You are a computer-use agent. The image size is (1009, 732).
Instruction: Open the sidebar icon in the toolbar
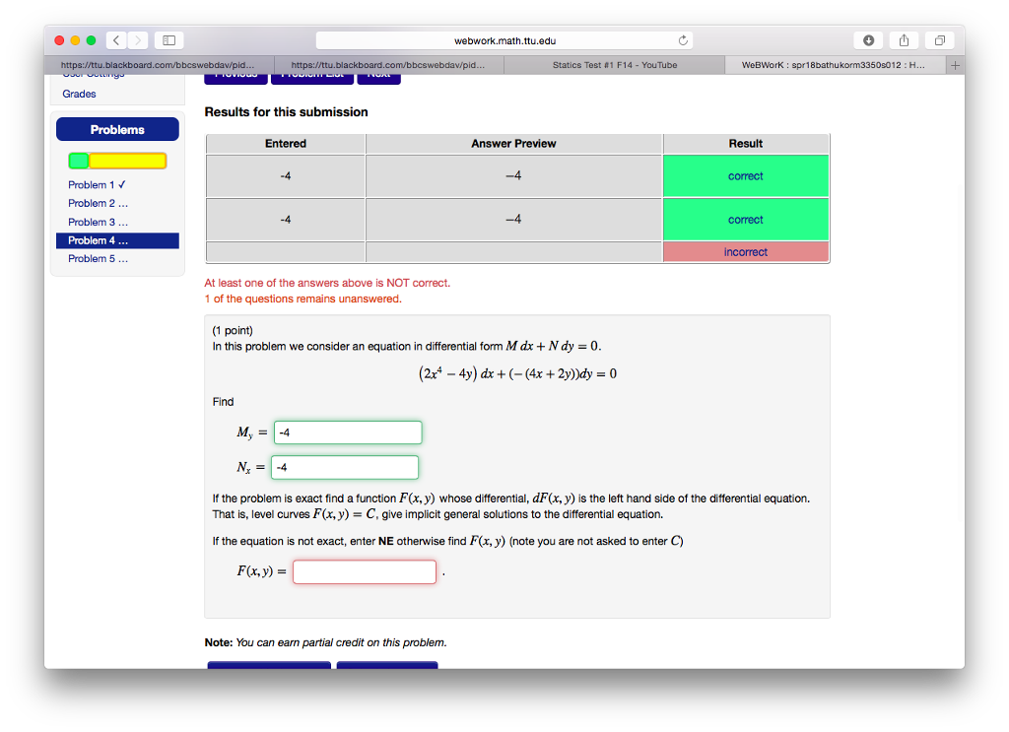click(167, 39)
